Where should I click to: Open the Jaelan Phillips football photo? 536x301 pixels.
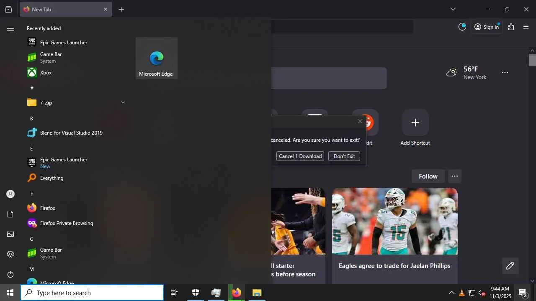coord(395,221)
